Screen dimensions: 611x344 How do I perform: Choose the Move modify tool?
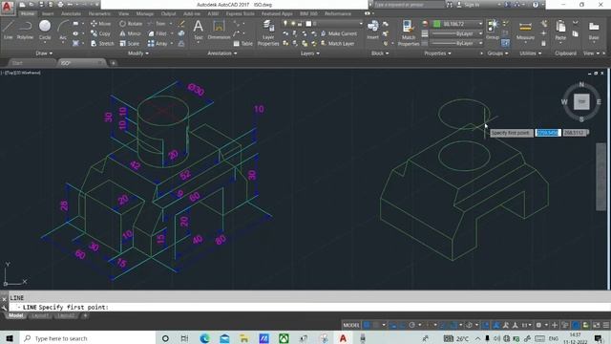coord(100,23)
